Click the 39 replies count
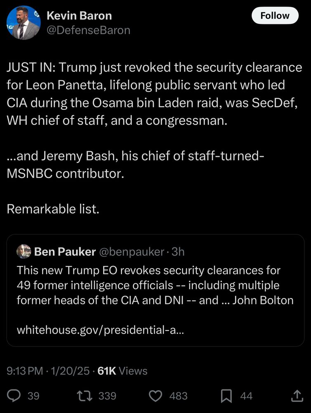Screen dimensions: 311x413 point(33,396)
